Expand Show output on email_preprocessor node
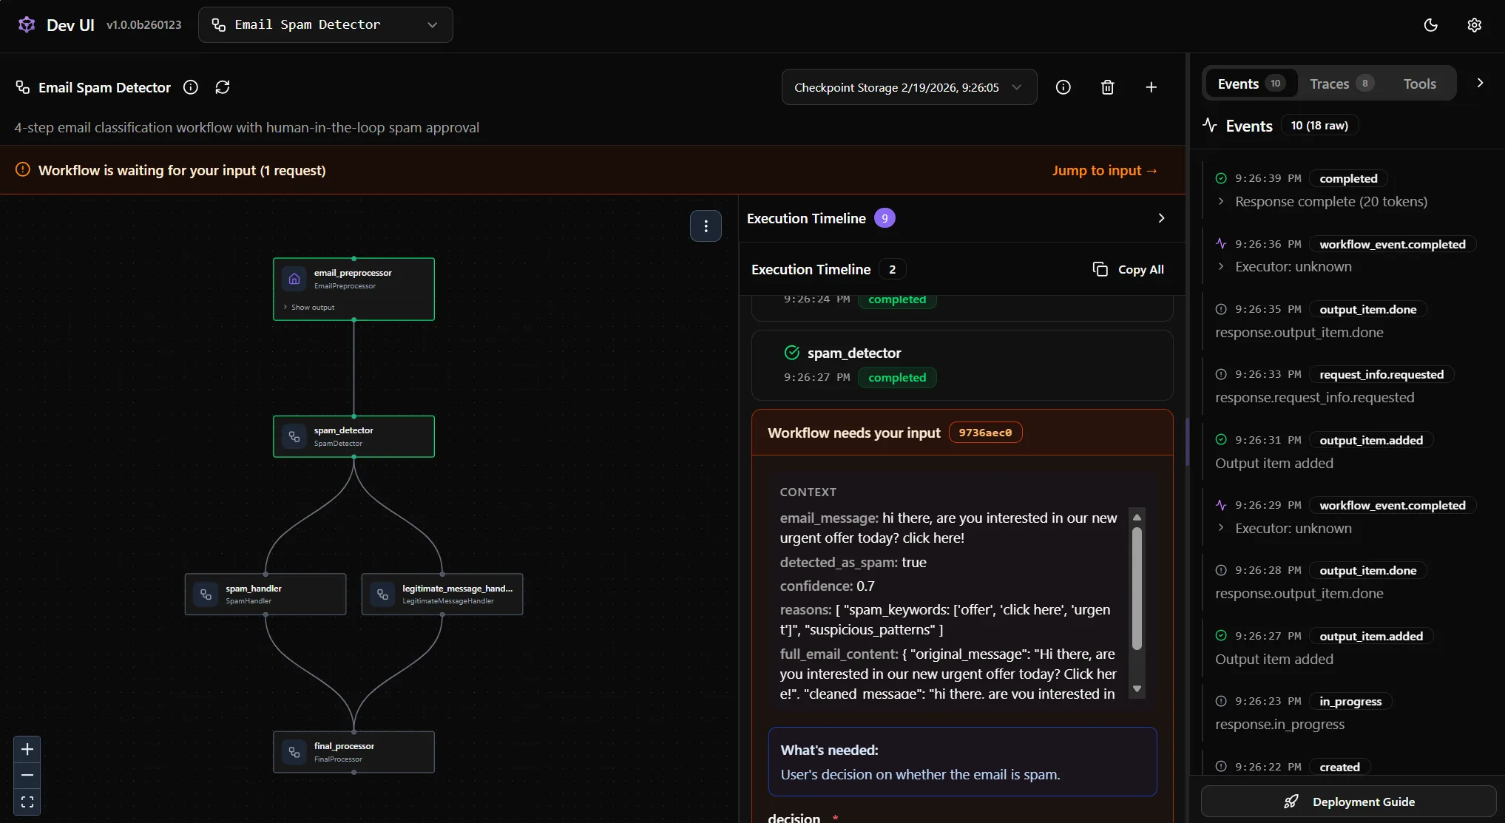The width and height of the screenshot is (1505, 823). pos(312,308)
